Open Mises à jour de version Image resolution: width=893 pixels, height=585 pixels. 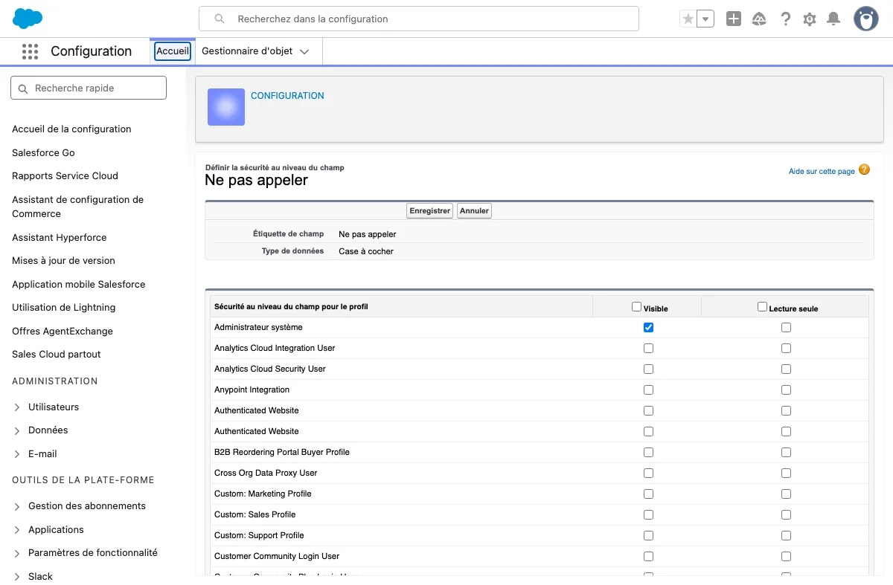tap(63, 261)
